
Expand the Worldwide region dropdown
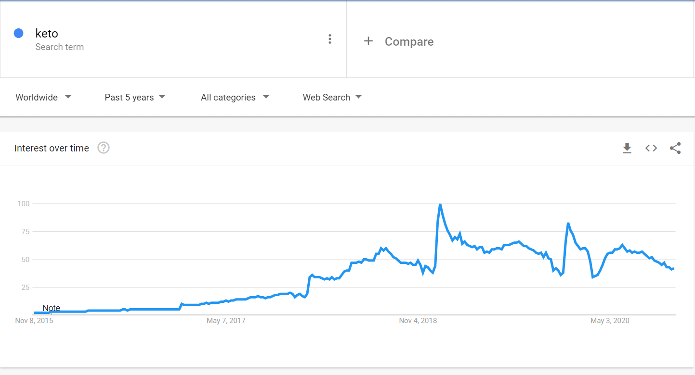tap(43, 97)
